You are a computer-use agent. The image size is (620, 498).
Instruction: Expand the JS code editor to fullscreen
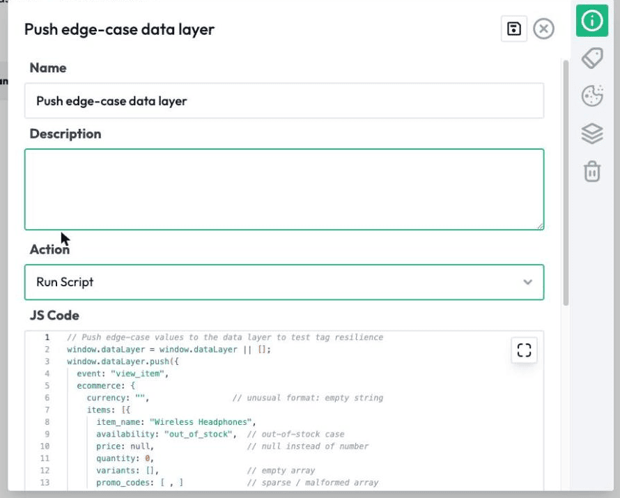point(524,350)
